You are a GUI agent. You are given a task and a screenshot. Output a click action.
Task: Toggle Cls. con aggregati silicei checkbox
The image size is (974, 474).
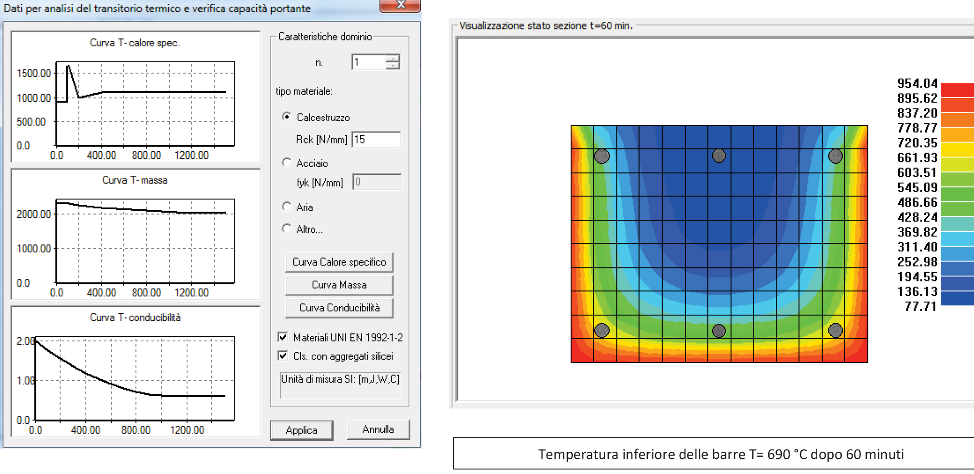[283, 356]
